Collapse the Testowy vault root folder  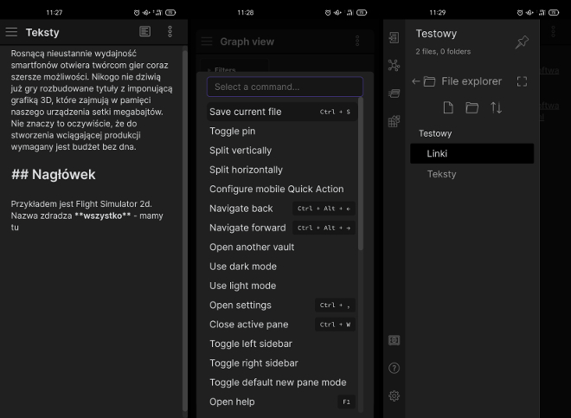click(435, 133)
